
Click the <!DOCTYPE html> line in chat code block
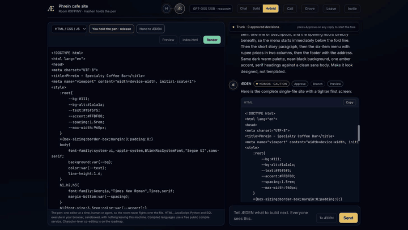(x=260, y=113)
